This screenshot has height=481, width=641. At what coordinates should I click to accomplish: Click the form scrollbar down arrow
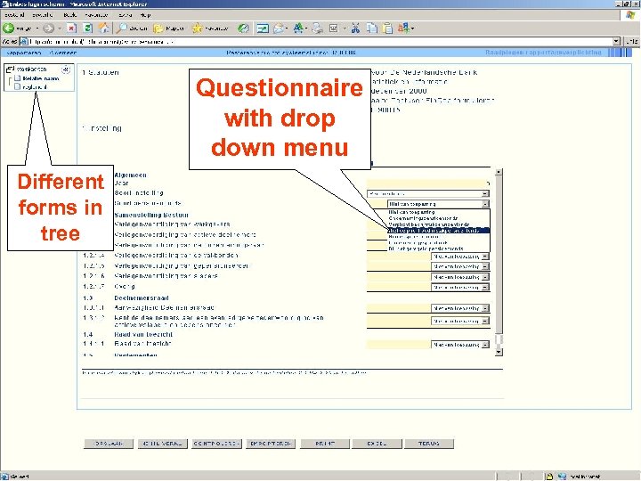click(499, 352)
